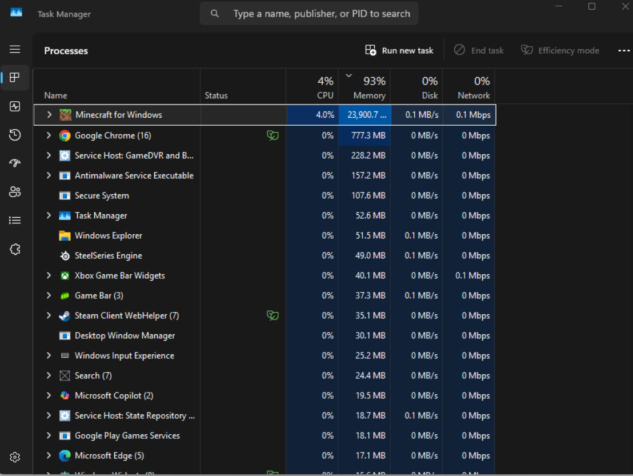Open the more options ellipsis menu
The height and width of the screenshot is (476, 633).
click(x=624, y=50)
